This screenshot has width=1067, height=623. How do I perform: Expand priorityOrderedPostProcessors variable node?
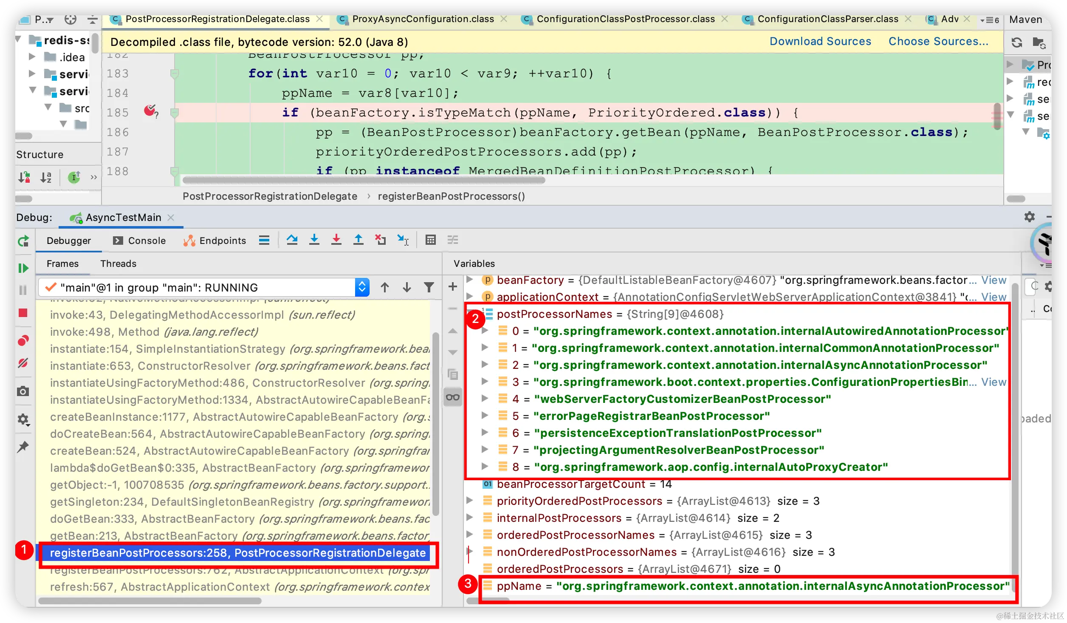[470, 501]
